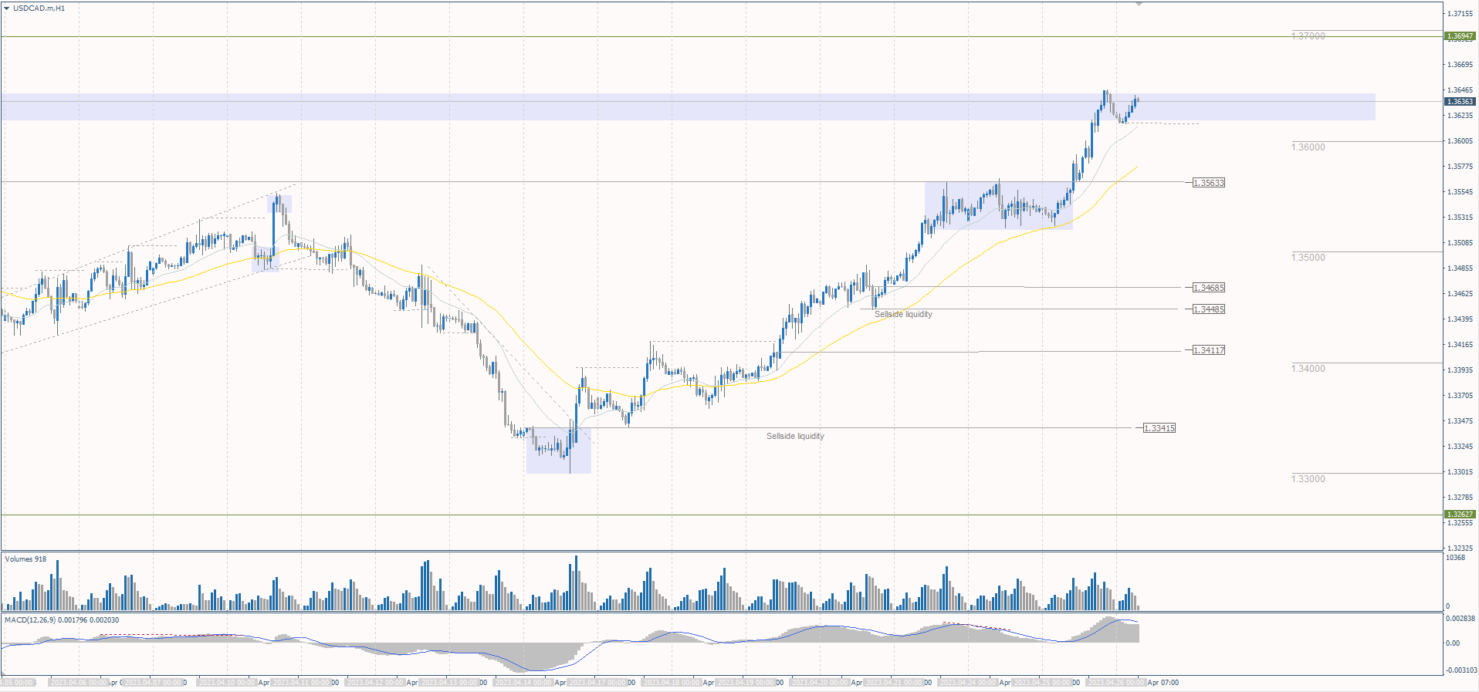
Task: Click the 0.002838 MACD scale value
Action: pyautogui.click(x=1460, y=619)
